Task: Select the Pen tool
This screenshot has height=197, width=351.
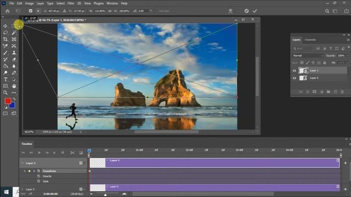Action: pos(14,73)
